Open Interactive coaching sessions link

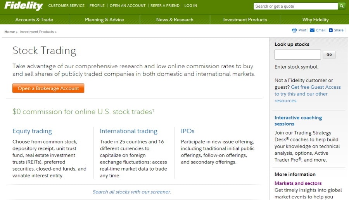click(298, 121)
